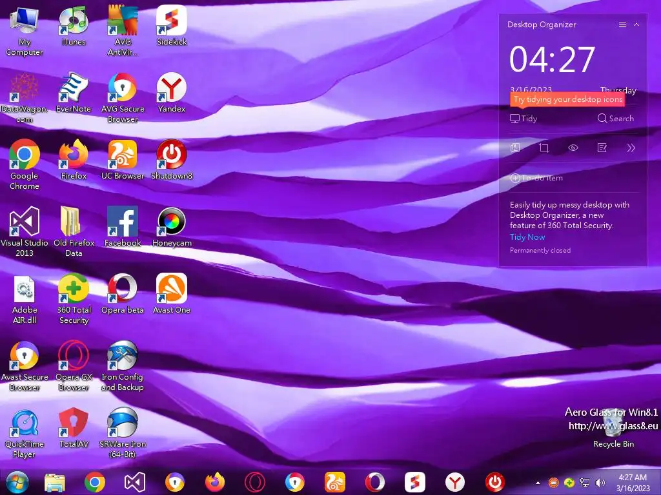
Task: Click Firefox taskbar icon
Action: [214, 482]
